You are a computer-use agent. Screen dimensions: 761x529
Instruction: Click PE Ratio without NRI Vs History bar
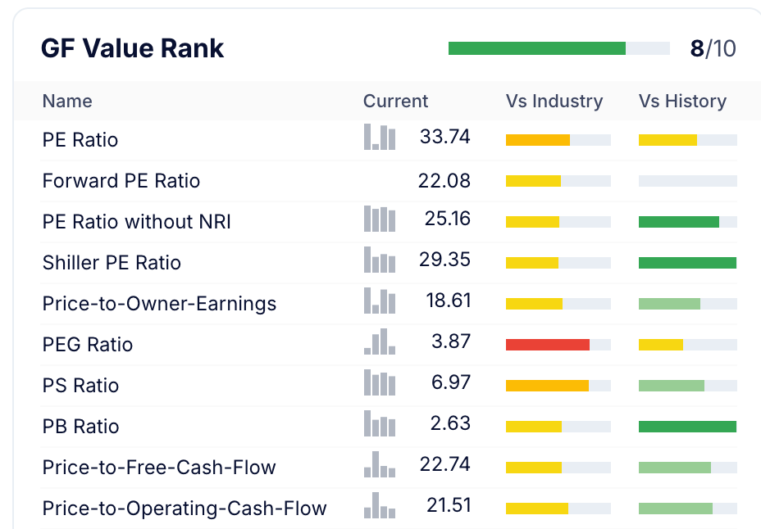[x=679, y=222]
